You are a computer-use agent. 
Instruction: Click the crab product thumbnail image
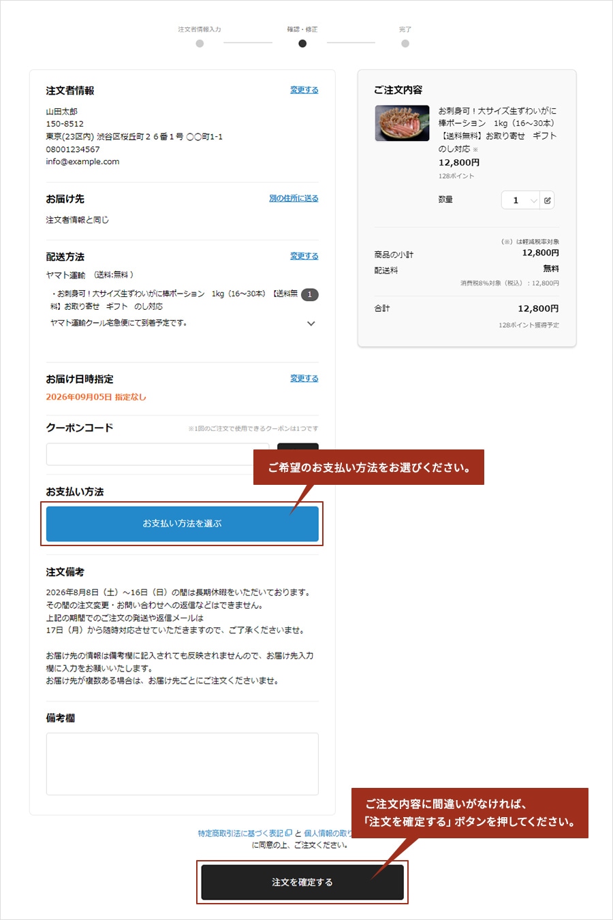click(x=402, y=123)
